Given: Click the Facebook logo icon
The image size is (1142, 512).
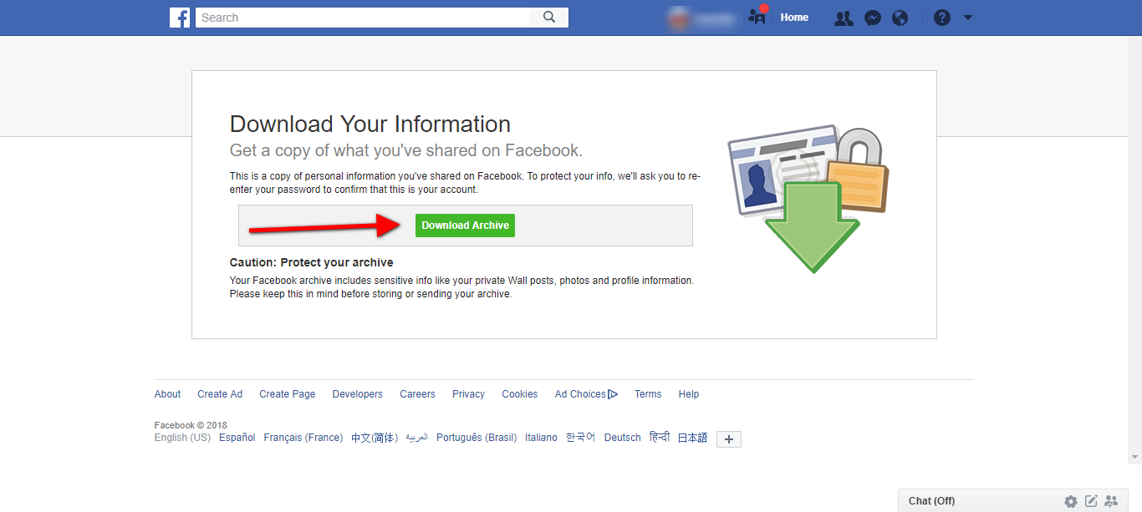Looking at the screenshot, I should coord(180,18).
